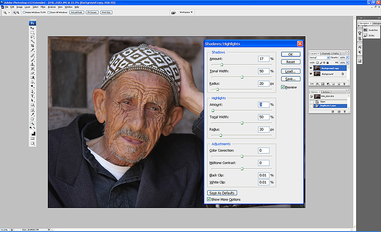
Task: Click the Midtone Contrast input field
Action: [x=264, y=163]
